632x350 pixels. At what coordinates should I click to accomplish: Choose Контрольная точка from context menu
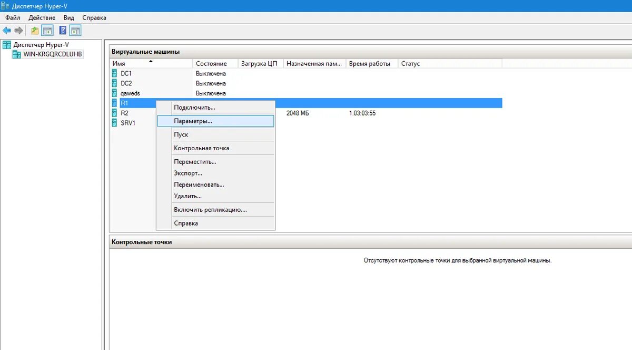click(x=216, y=148)
